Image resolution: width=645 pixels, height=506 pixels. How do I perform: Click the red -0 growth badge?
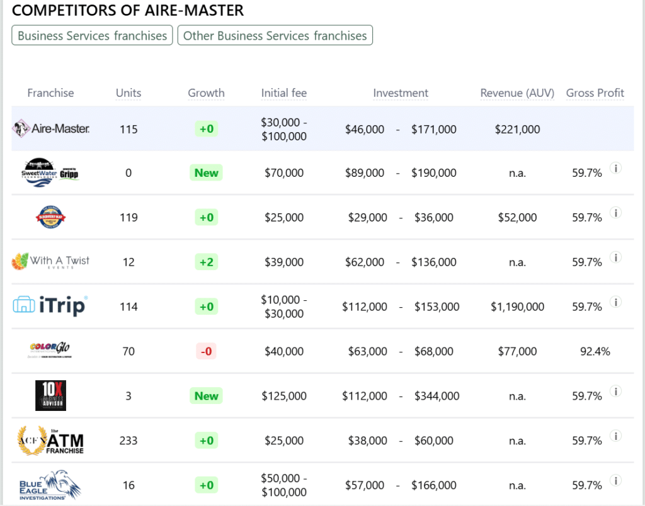tap(206, 351)
